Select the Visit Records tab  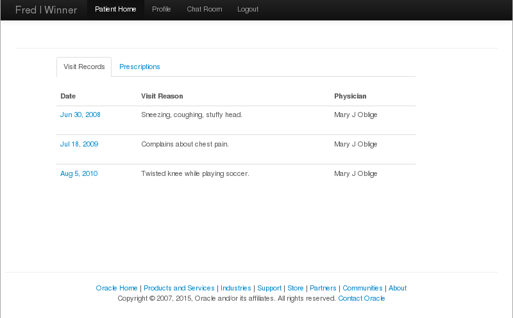click(84, 67)
